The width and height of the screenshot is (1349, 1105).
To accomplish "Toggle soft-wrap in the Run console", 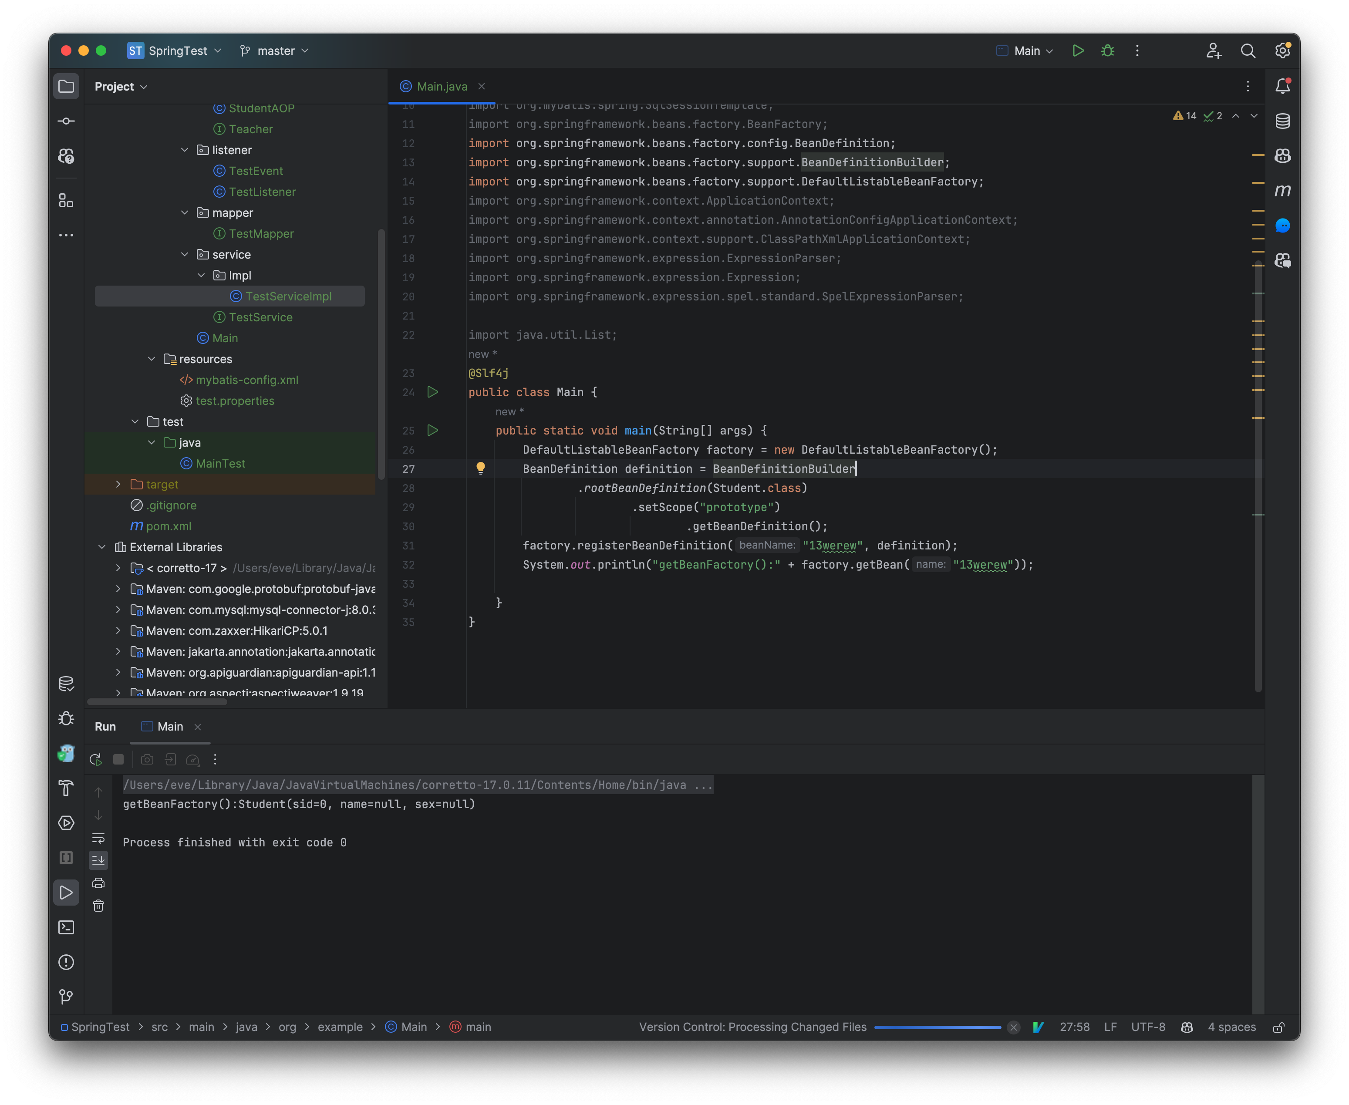I will pos(99,838).
